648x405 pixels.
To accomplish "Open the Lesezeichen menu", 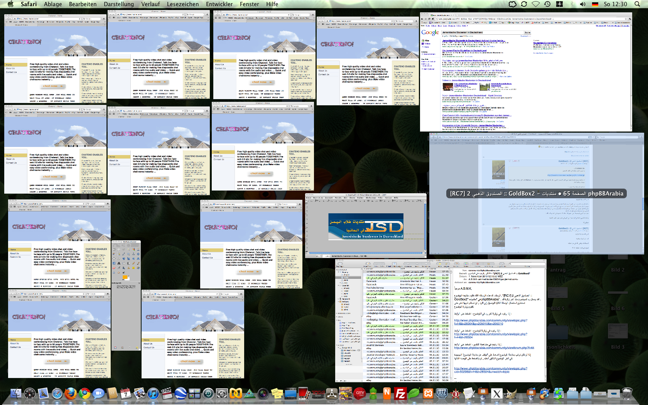I will click(x=183, y=4).
